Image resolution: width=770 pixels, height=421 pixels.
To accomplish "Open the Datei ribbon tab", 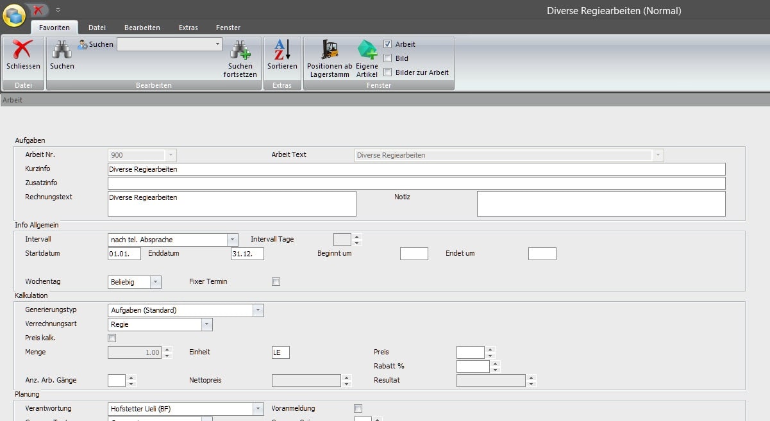I will 97,28.
